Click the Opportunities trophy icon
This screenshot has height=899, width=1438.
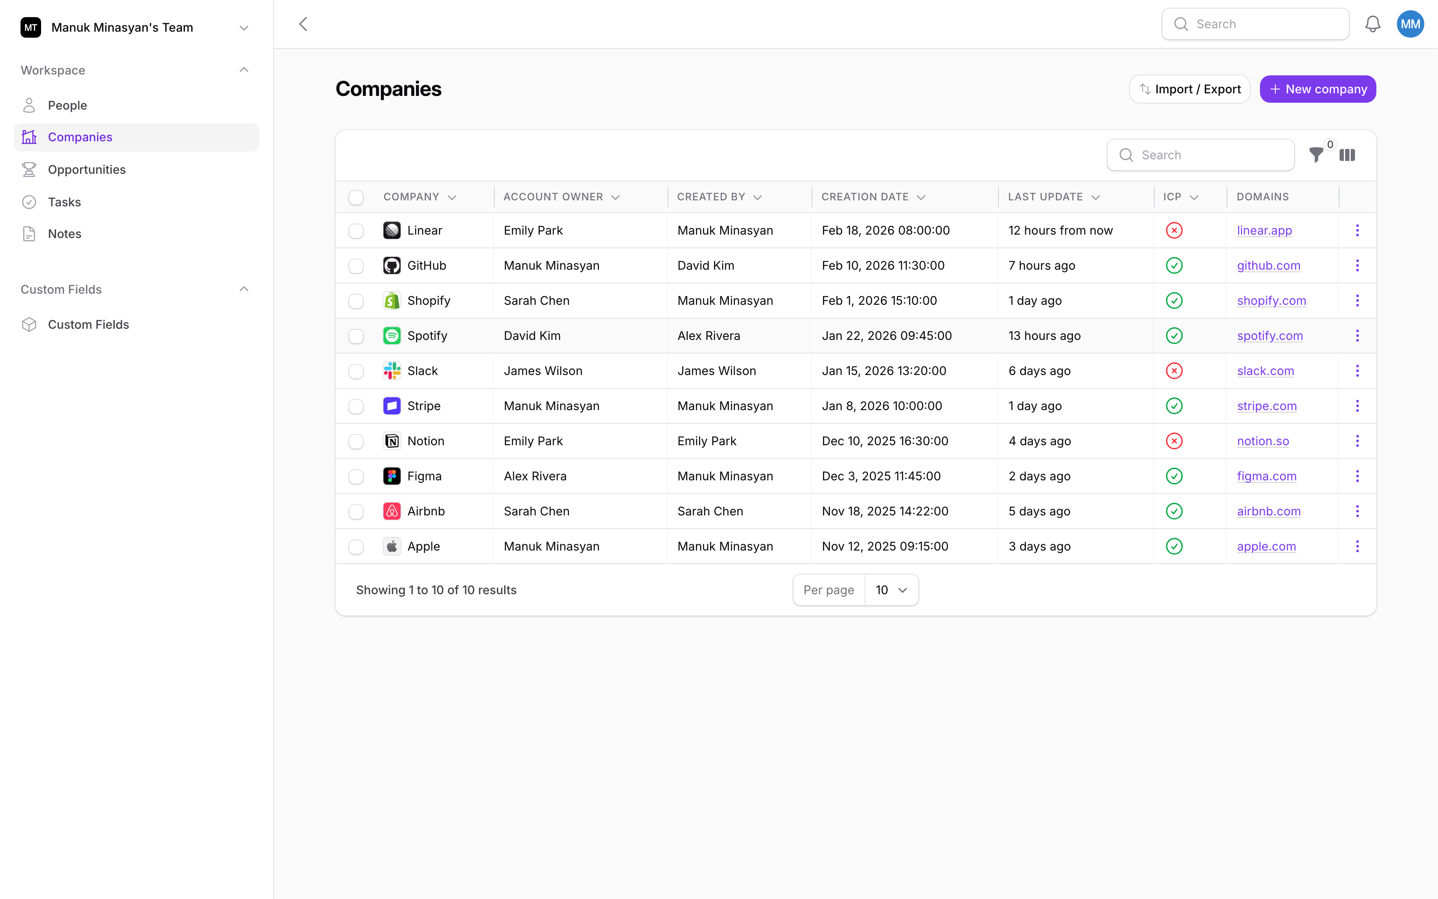pyautogui.click(x=30, y=169)
